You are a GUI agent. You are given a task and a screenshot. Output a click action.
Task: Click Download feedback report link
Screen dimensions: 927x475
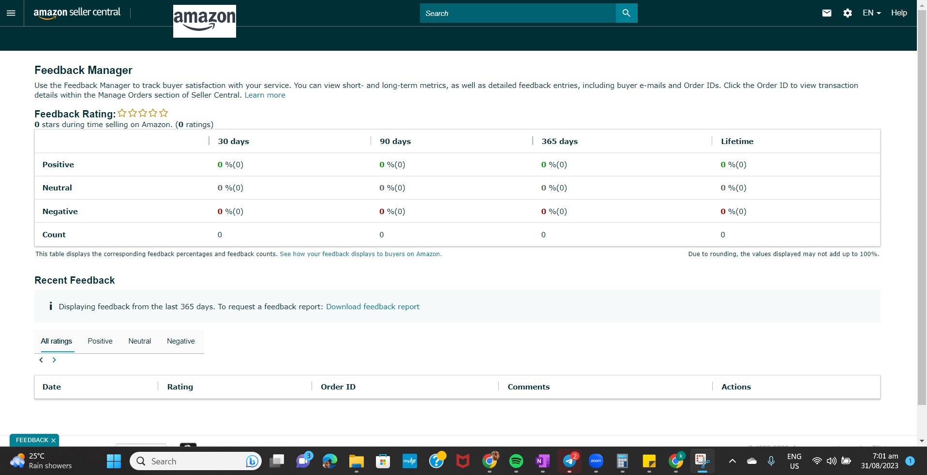coord(373,307)
